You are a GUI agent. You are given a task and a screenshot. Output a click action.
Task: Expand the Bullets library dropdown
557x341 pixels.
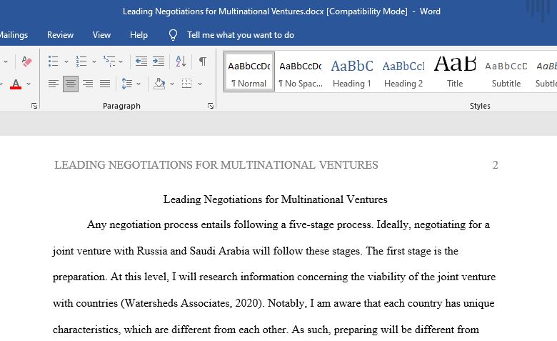[x=66, y=61]
